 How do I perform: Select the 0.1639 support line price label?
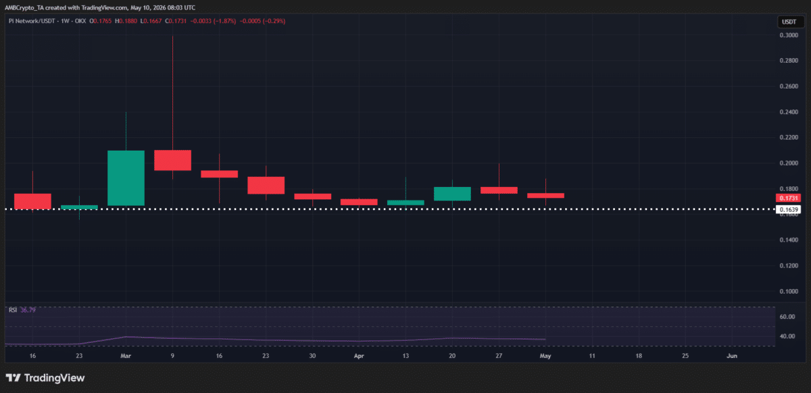tap(789, 210)
